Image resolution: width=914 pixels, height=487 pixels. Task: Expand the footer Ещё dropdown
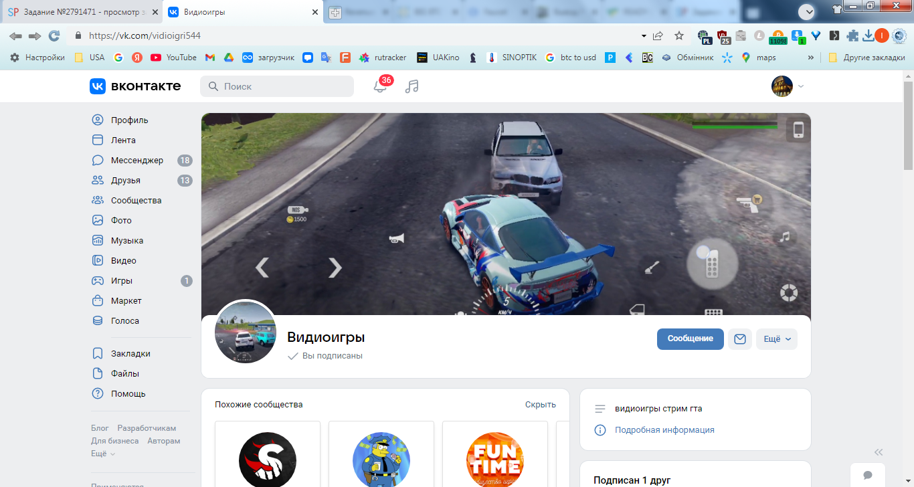(x=103, y=454)
